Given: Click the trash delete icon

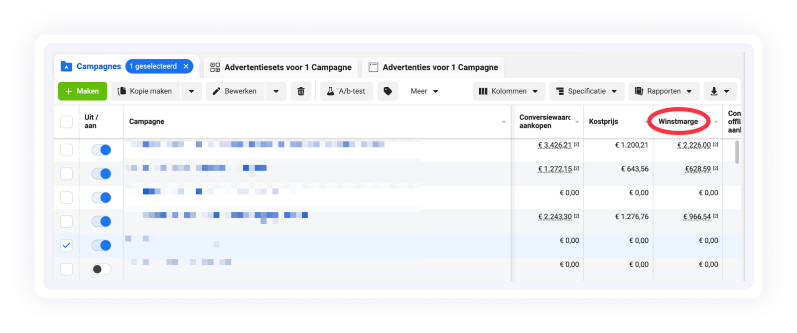Looking at the screenshot, I should point(301,91).
